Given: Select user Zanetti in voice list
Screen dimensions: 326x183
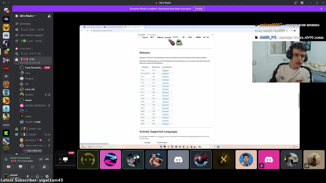Looking at the screenshot, I should 35,122.
